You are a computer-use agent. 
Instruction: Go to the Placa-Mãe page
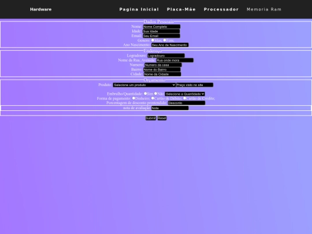[x=181, y=9]
